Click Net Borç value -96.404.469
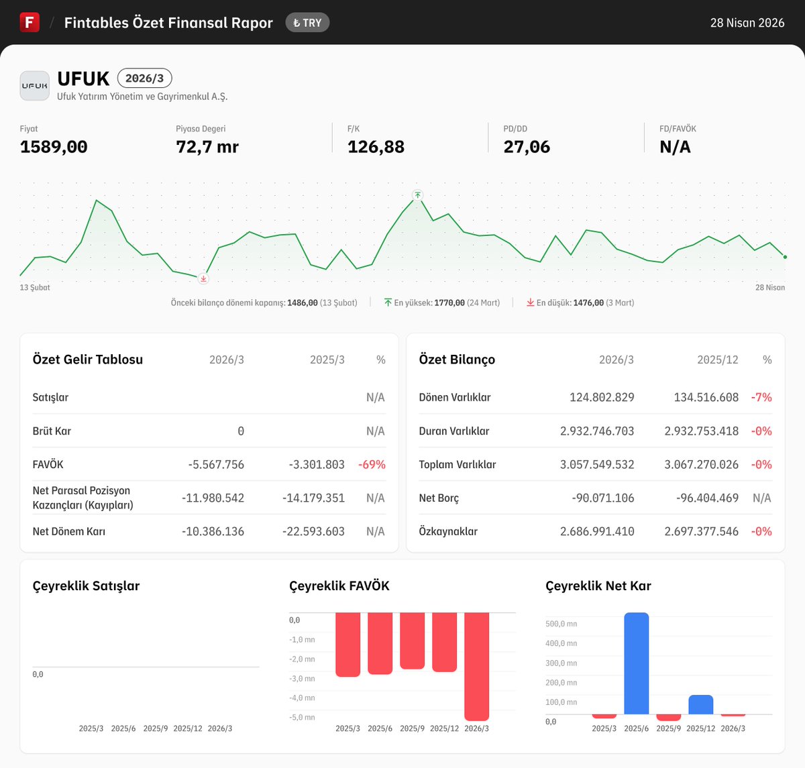 (x=707, y=498)
